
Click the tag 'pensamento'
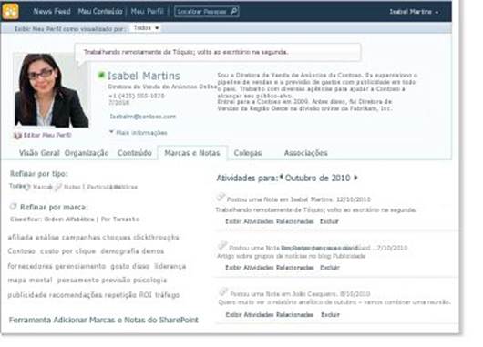click(78, 281)
